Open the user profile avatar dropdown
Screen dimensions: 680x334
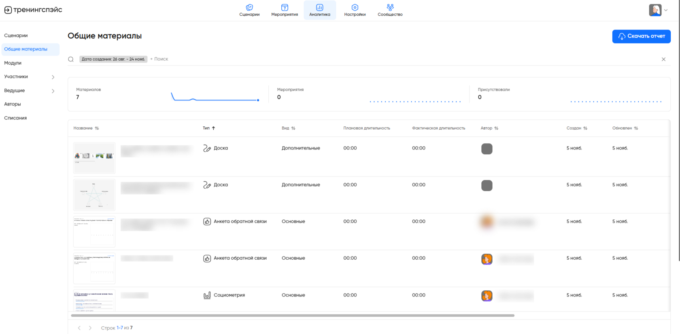658,10
